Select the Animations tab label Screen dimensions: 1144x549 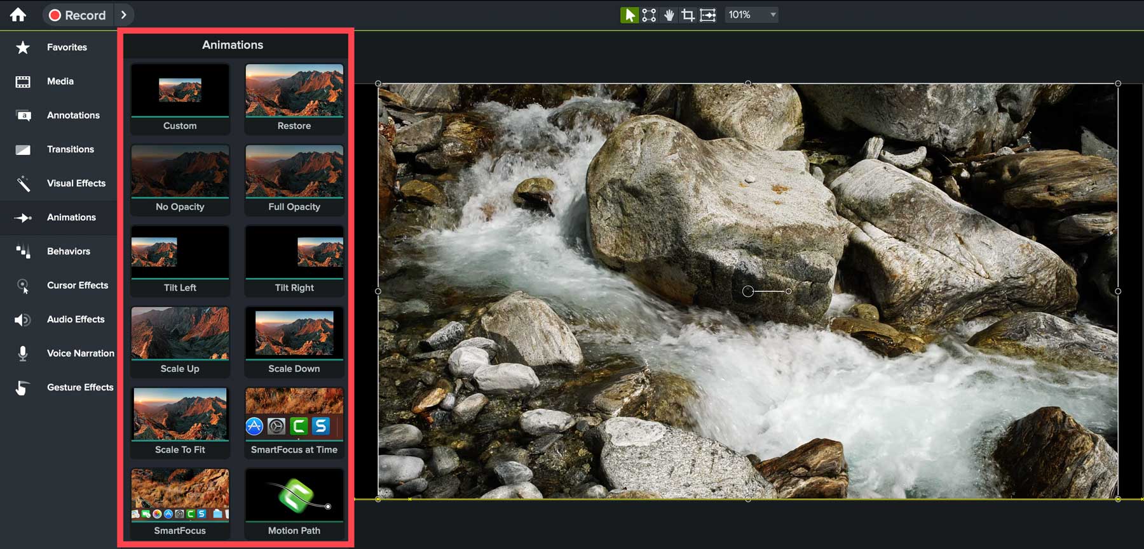[x=71, y=217]
